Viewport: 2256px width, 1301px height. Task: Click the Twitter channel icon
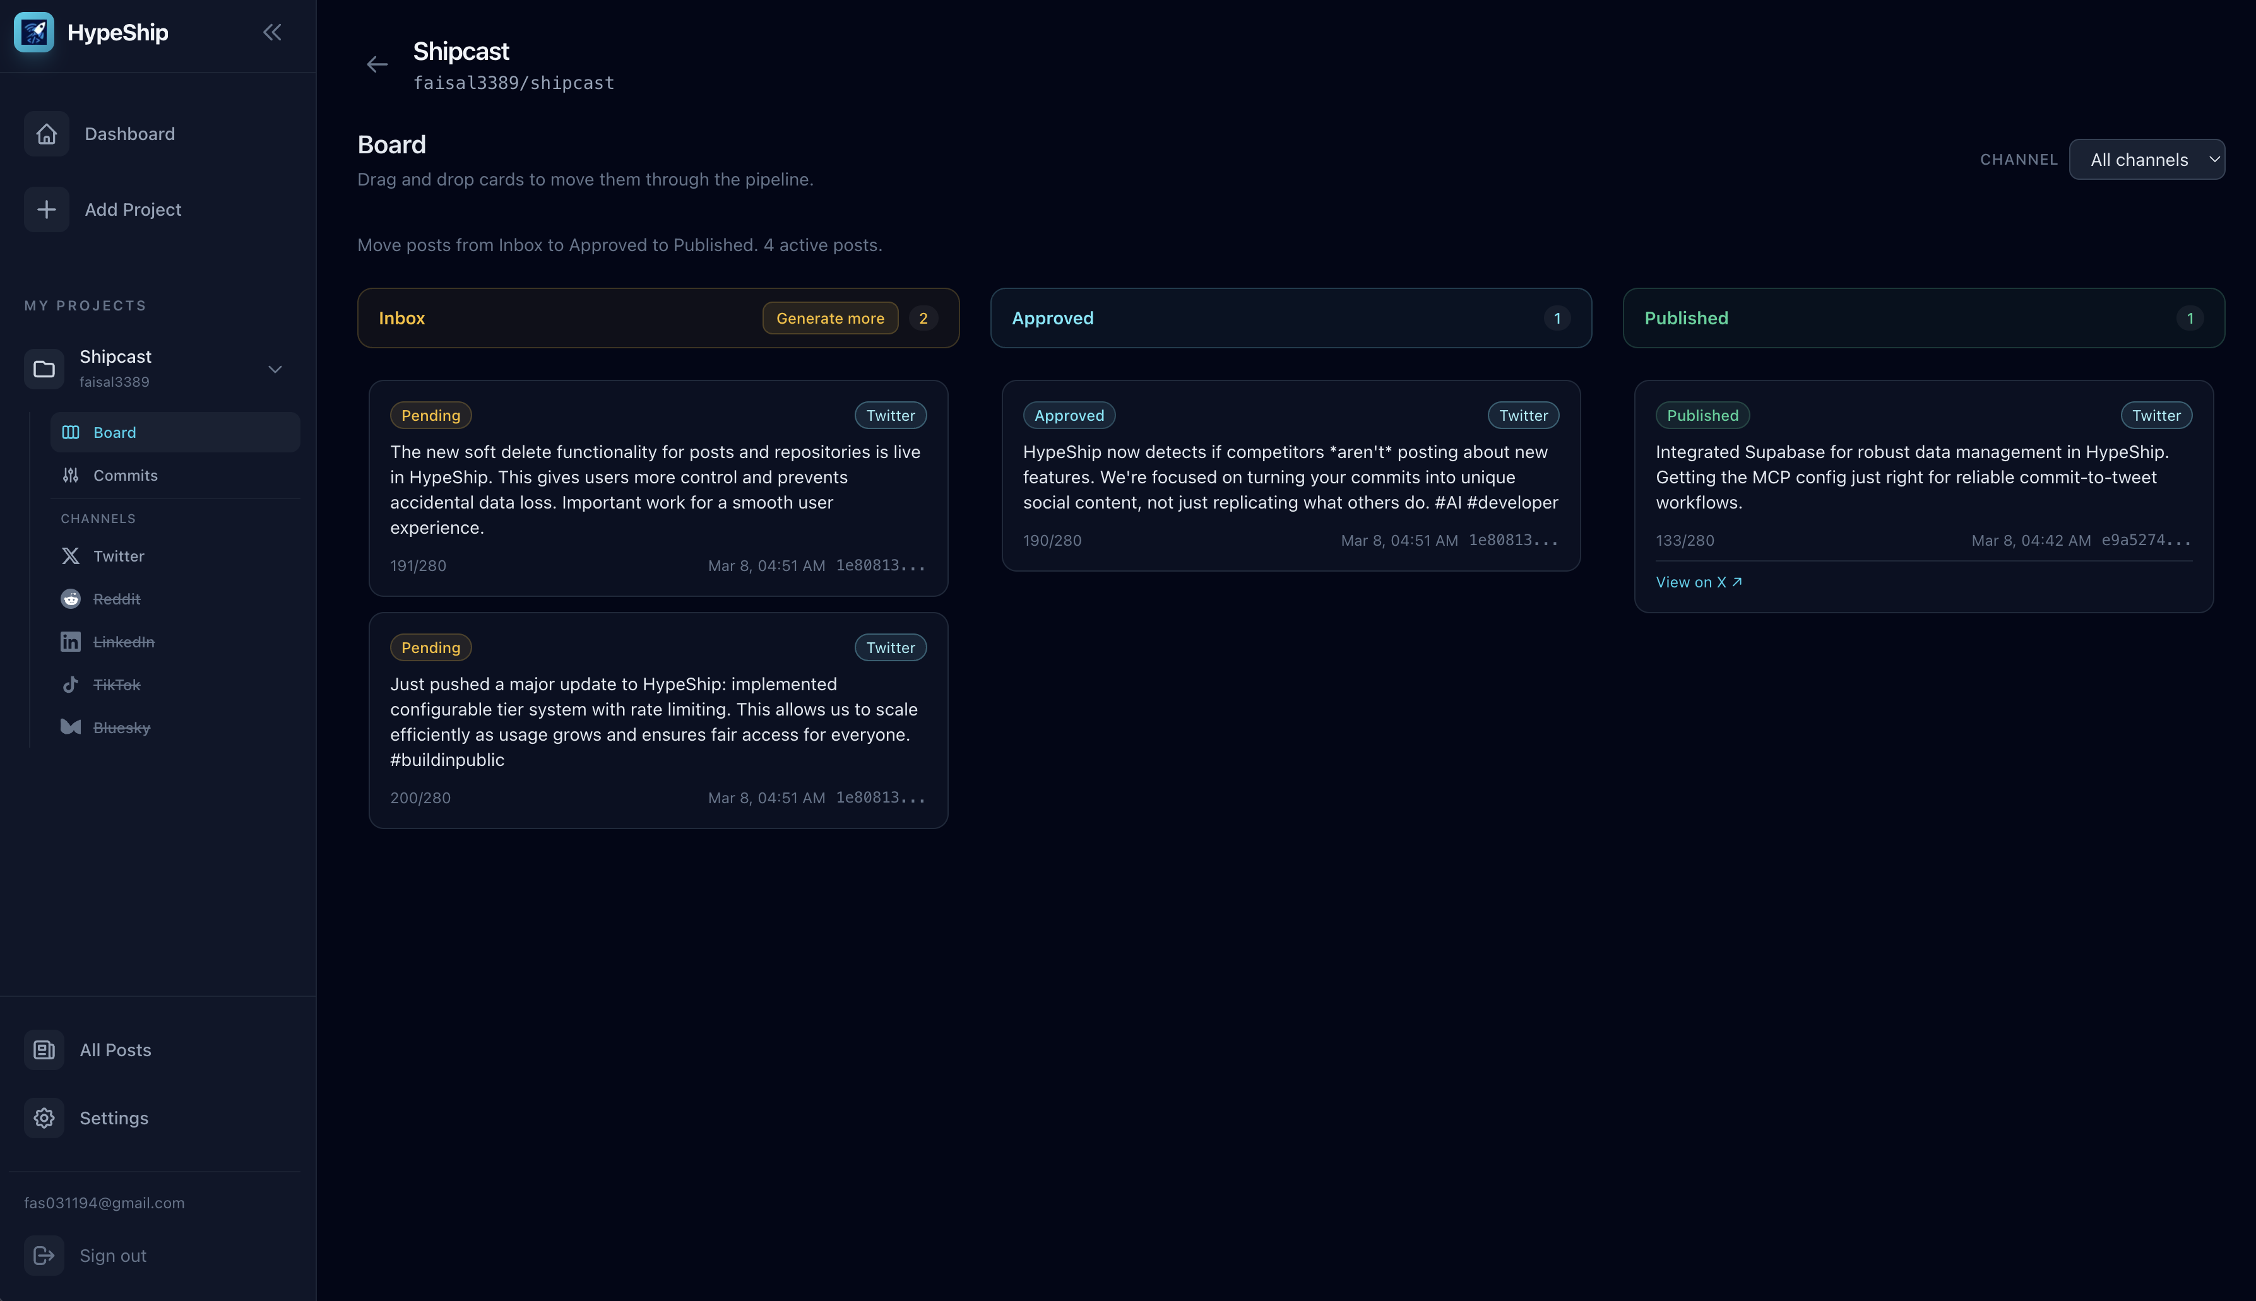point(71,555)
